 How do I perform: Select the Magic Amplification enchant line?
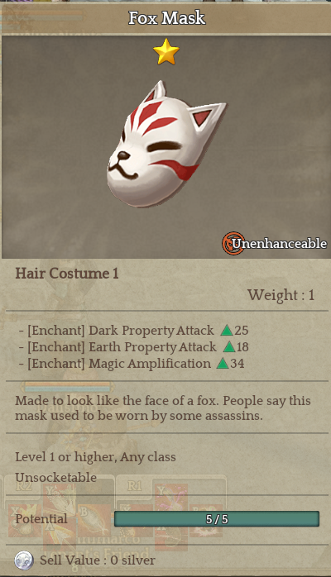[132, 364]
